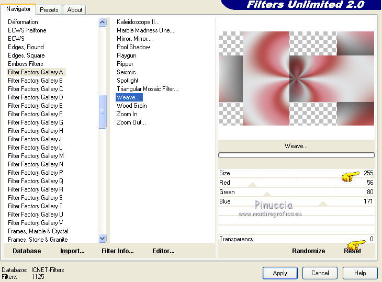Screen dimensions: 382x282
Task: Select Filter Factory Gallery H
Action: [x=36, y=130]
